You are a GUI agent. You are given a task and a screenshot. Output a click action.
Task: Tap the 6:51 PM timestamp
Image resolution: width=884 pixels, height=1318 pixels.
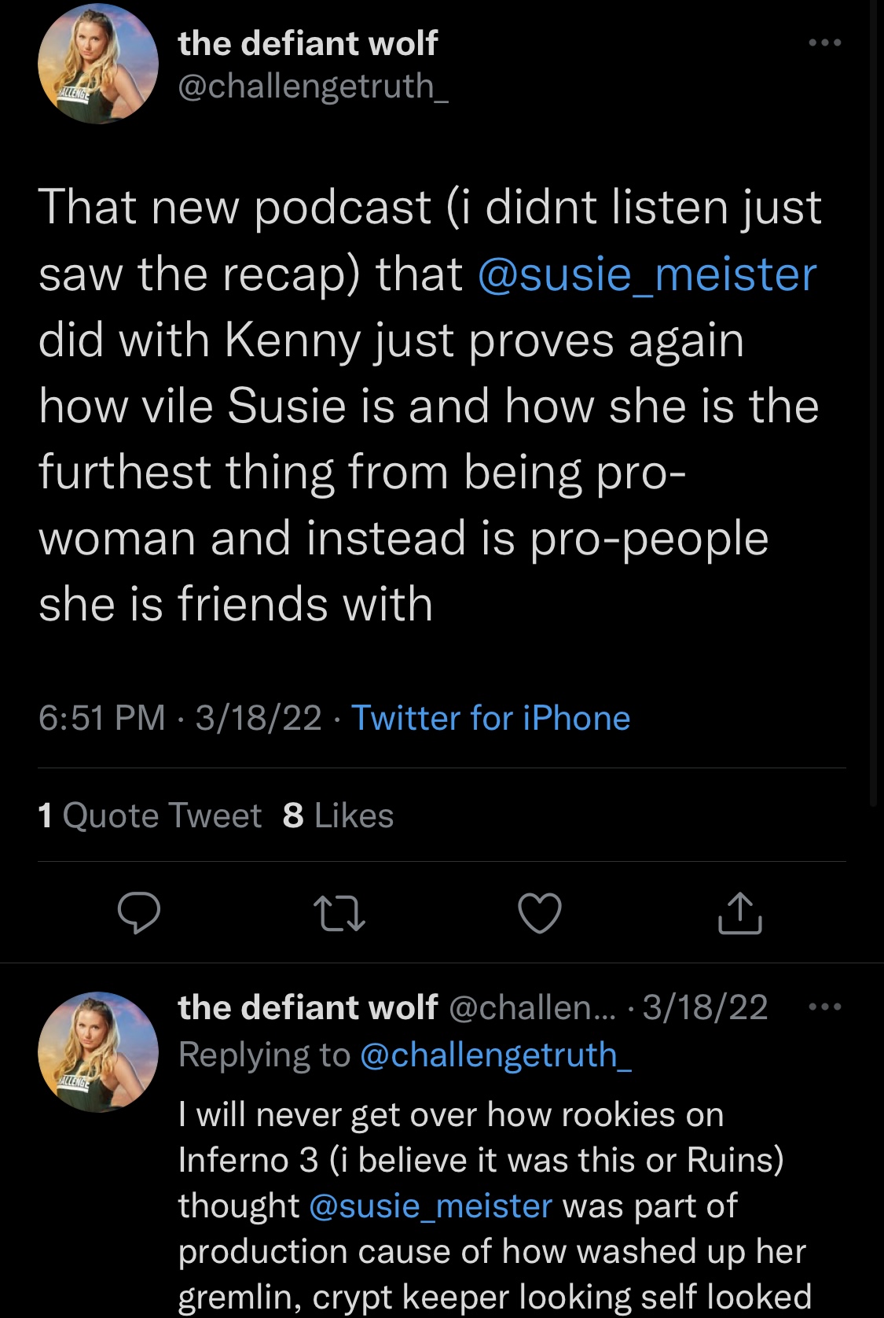point(102,718)
